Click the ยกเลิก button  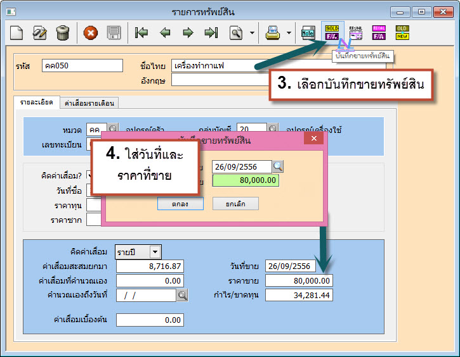(x=235, y=204)
